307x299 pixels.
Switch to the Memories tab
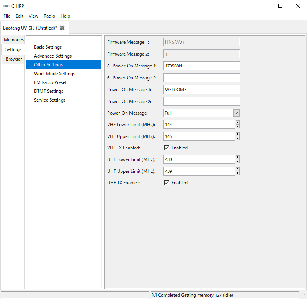[x=13, y=40]
